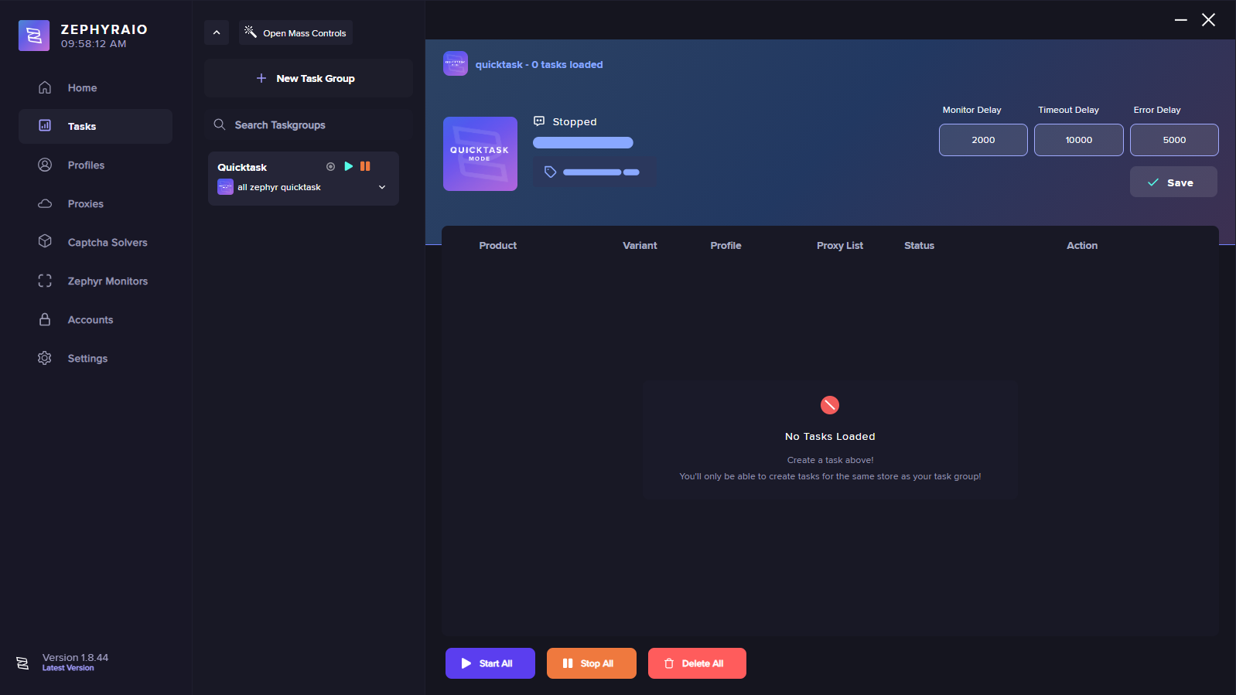Click the Monitor Delay input field

982,140
